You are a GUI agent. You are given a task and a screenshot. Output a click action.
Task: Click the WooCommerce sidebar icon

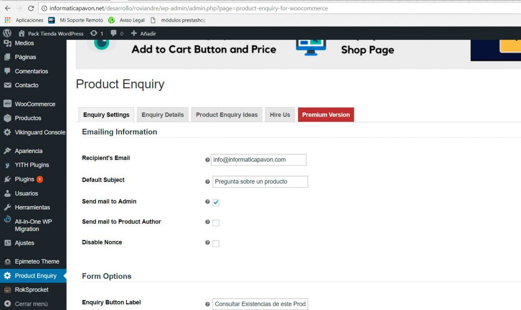pos(7,104)
